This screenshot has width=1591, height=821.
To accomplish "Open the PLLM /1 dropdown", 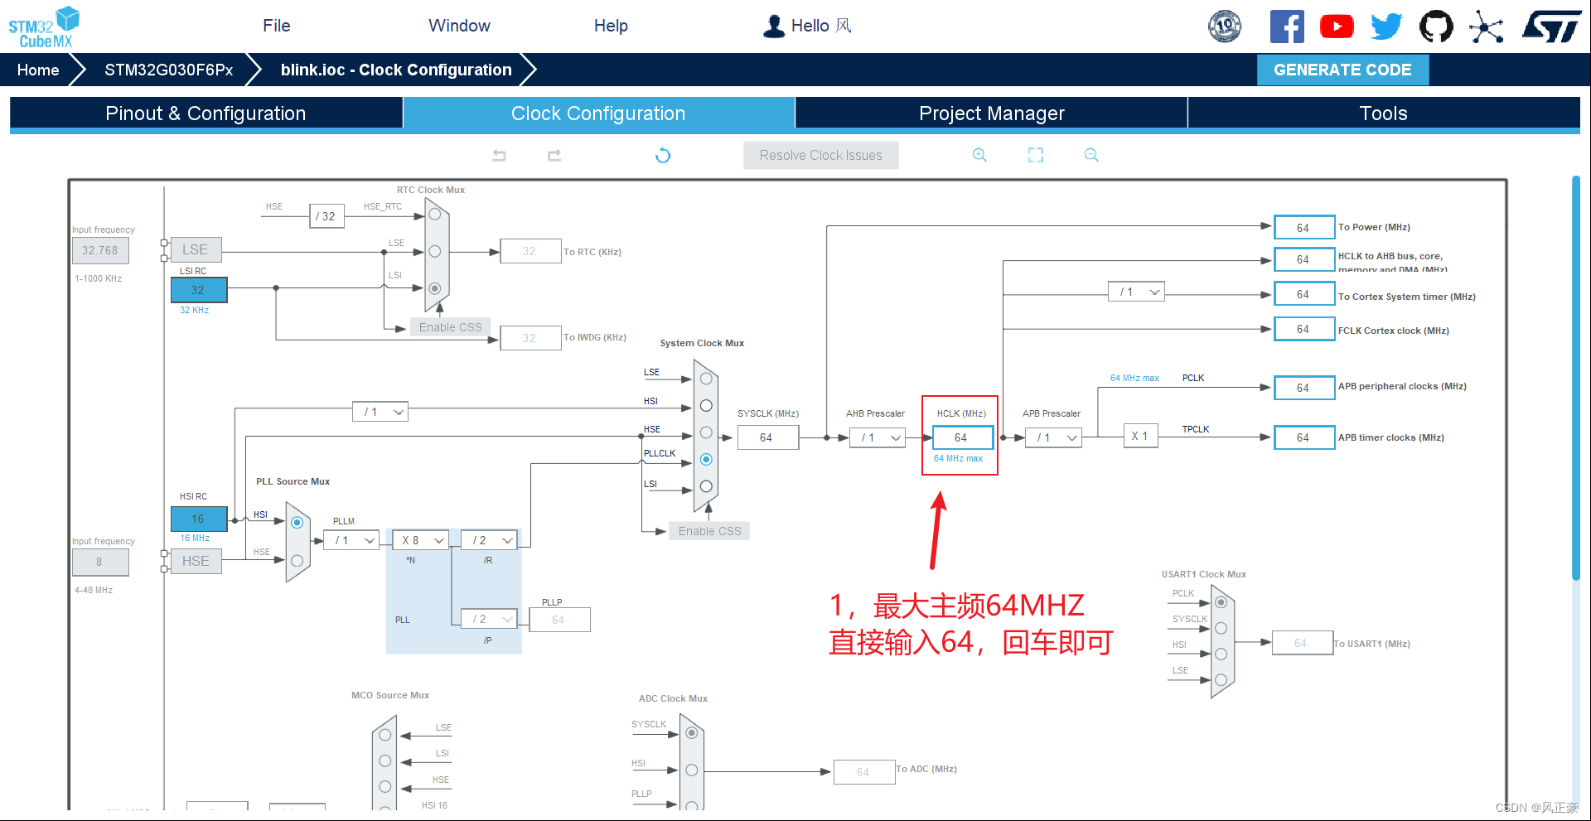I will [x=351, y=540].
